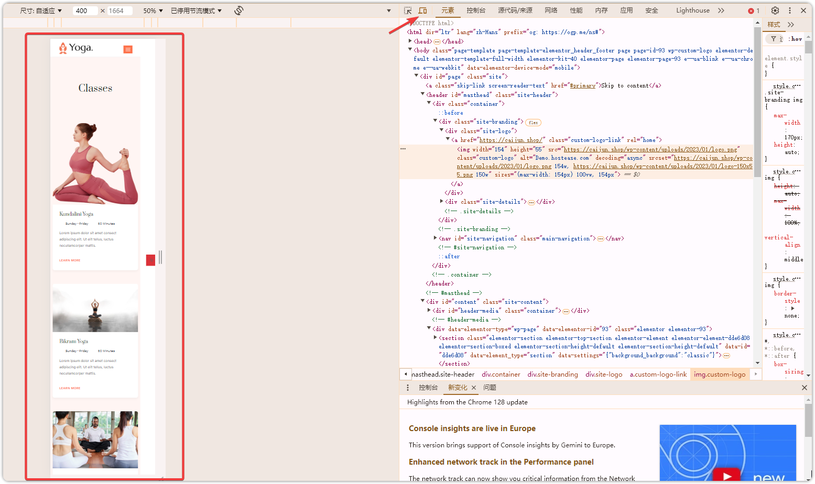Select div.site-logo breadcrumb
The image size is (815, 484).
[604, 375]
